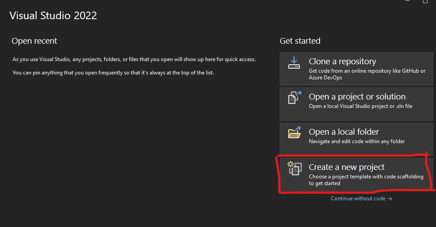436x227 pixels.
Task: Click the Open a local folder icon
Action: pos(295,132)
